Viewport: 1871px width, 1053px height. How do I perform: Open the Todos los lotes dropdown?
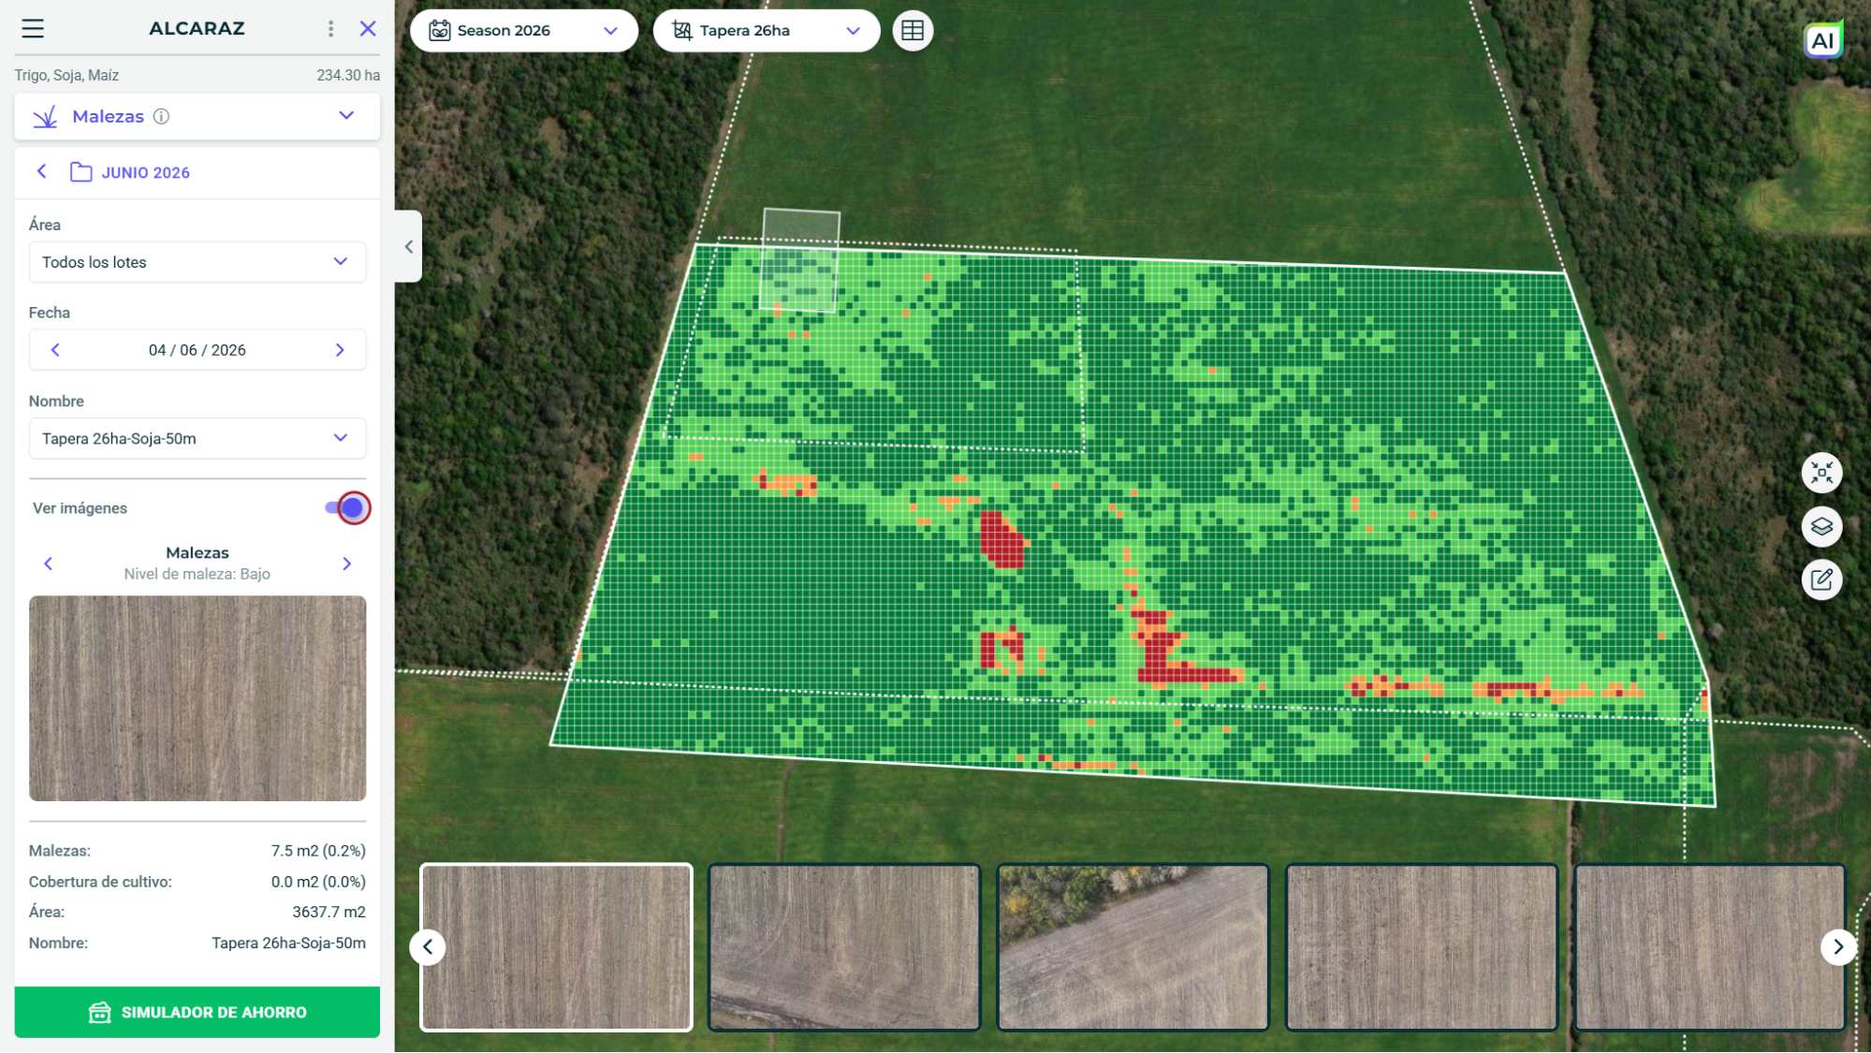click(x=197, y=262)
